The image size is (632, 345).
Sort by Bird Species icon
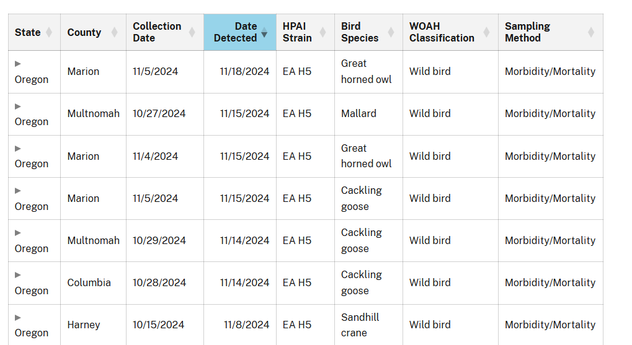391,32
